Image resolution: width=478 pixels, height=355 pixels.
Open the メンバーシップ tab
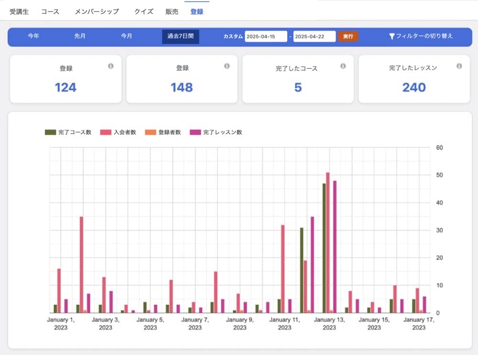[97, 11]
